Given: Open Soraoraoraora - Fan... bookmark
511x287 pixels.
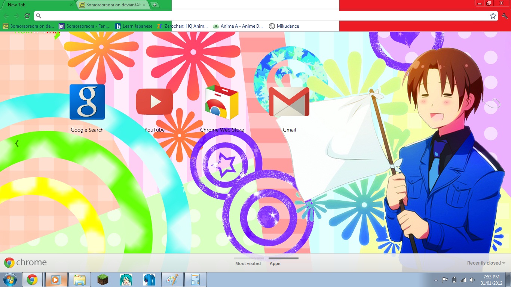Looking at the screenshot, I should point(84,26).
